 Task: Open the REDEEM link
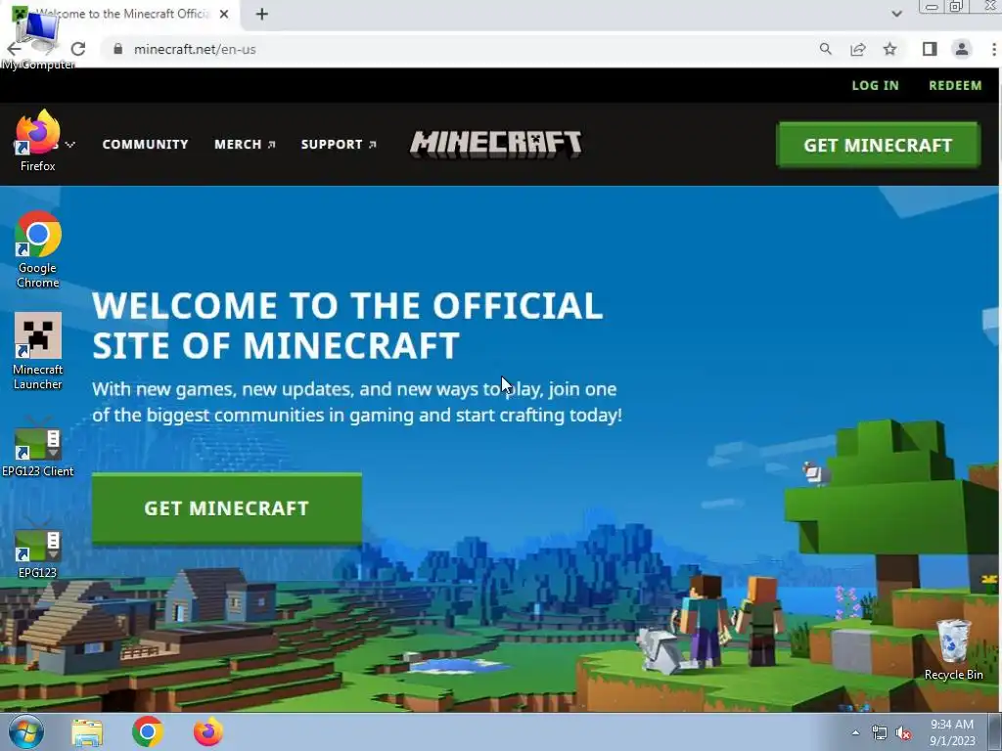click(955, 86)
